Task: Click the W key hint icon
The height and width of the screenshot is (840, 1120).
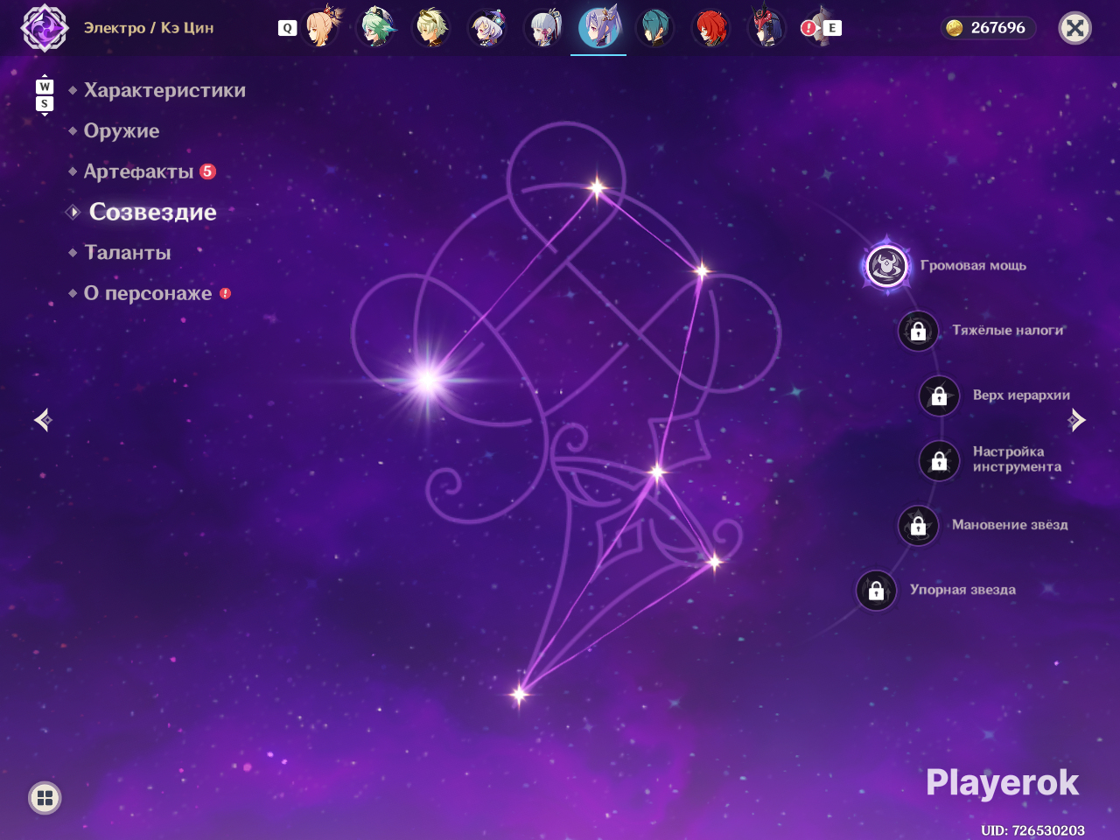Action: 45,87
